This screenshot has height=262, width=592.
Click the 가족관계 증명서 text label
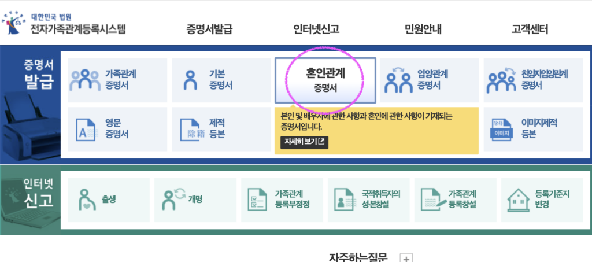120,80
